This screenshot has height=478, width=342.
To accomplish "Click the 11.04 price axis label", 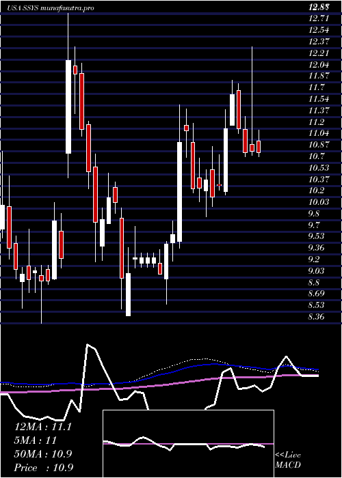I will (319, 133).
